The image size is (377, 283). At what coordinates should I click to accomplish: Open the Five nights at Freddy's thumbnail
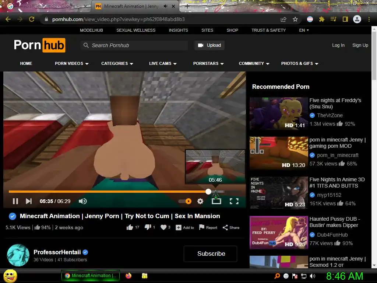(279, 113)
